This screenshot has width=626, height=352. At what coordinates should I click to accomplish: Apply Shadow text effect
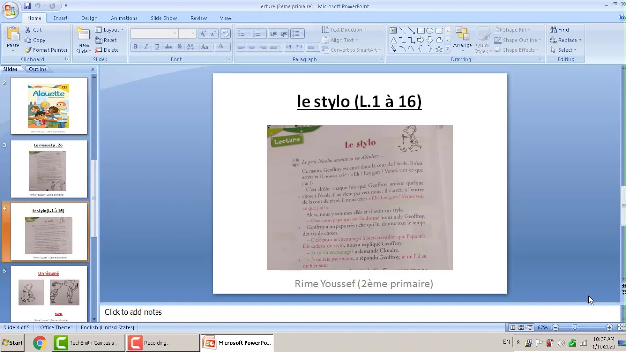point(179,47)
